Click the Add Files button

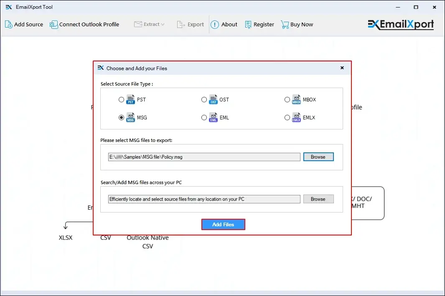click(x=223, y=224)
